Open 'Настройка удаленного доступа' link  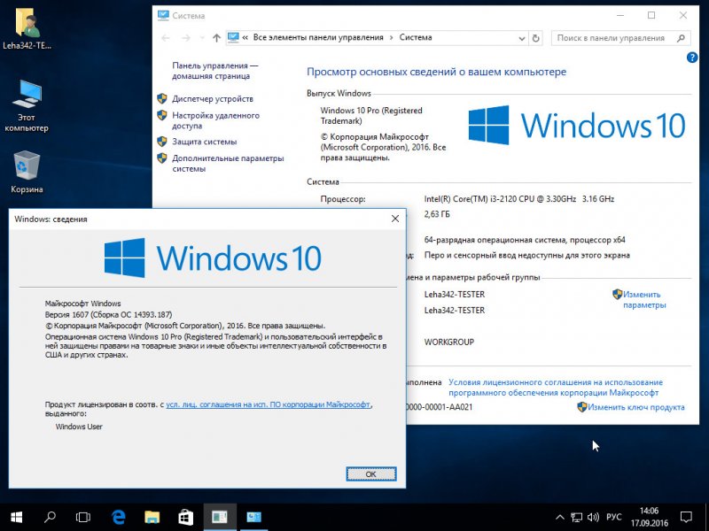[215, 120]
